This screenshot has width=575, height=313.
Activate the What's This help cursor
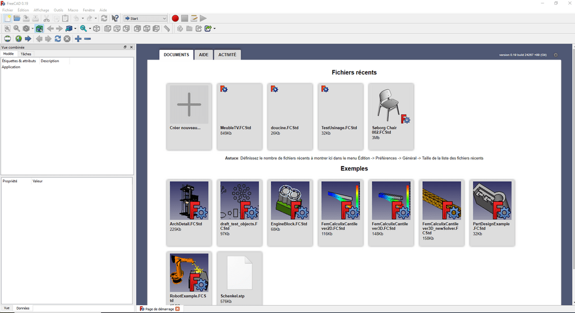[115, 19]
